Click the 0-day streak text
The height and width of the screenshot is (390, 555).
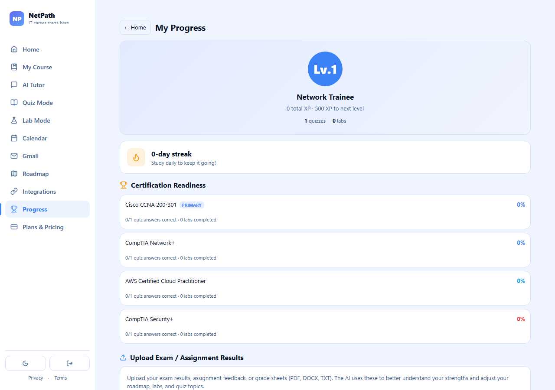pos(171,154)
